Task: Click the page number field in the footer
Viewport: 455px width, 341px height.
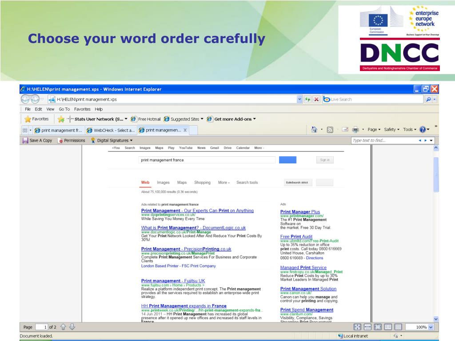Action: 41,327
